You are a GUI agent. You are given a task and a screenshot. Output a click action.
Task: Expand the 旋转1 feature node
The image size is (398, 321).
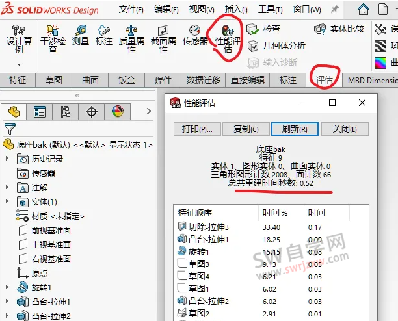[x=7, y=287]
